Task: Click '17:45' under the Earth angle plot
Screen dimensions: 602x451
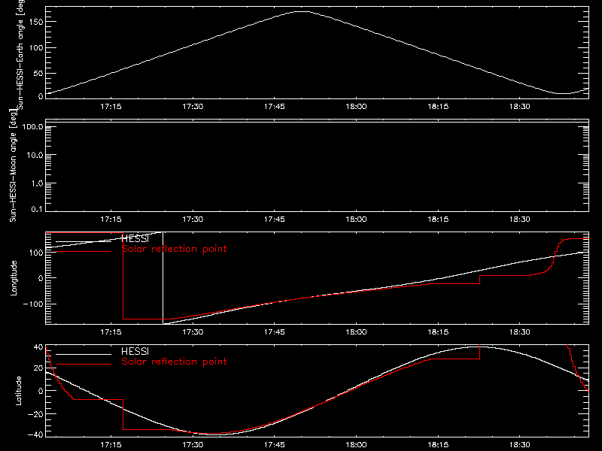Action: click(275, 107)
